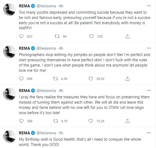Share the tweet about perfect skin

pyautogui.click(x=127, y=79)
